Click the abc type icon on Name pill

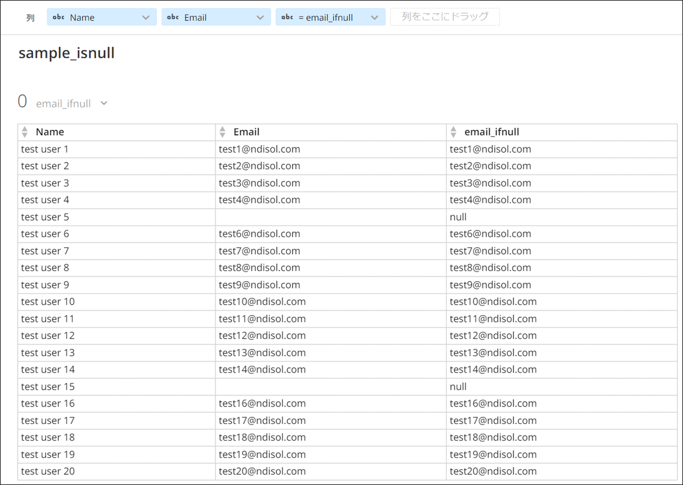tap(59, 18)
